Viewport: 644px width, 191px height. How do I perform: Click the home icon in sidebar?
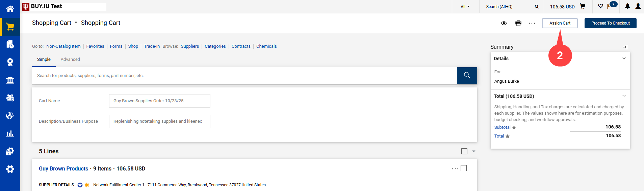pyautogui.click(x=10, y=9)
